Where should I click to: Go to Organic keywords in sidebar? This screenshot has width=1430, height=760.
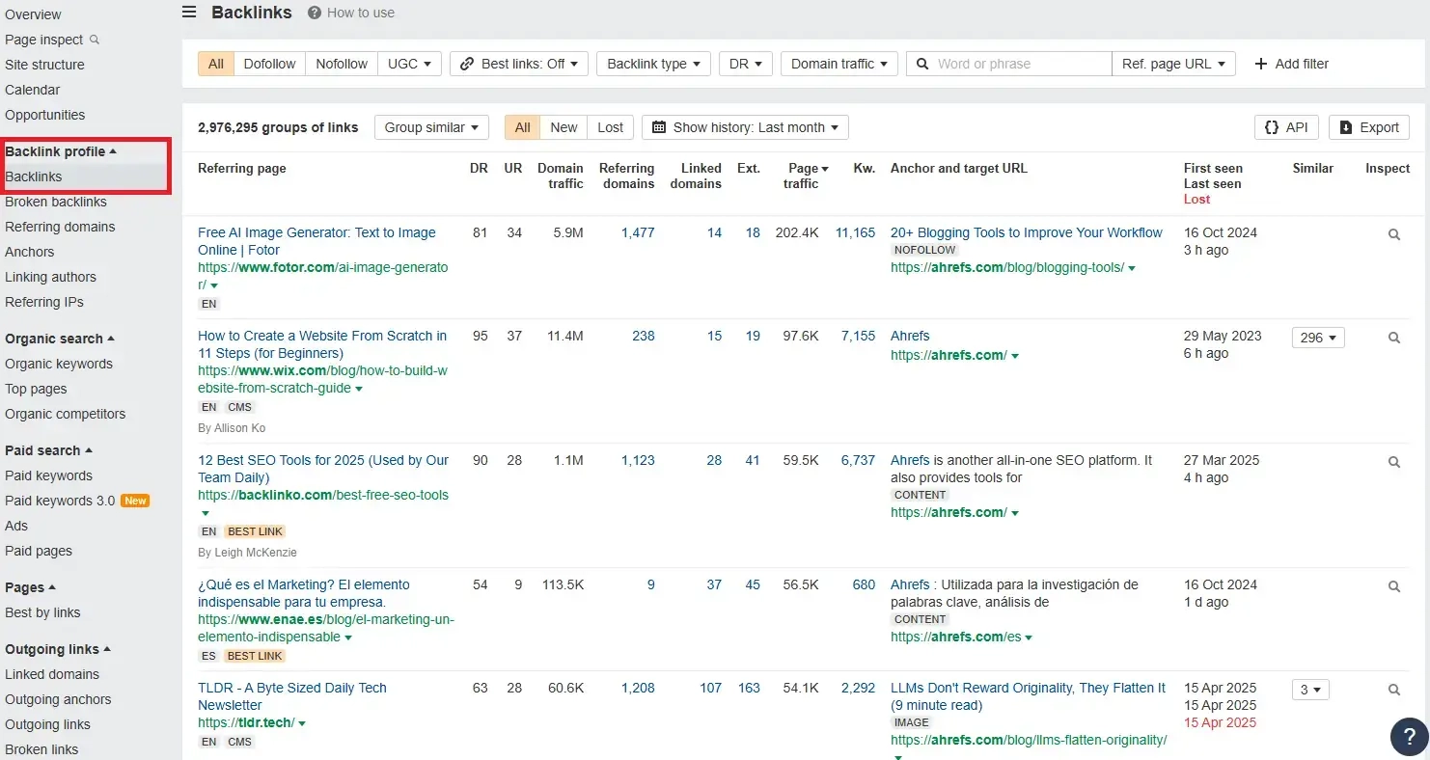(x=59, y=364)
